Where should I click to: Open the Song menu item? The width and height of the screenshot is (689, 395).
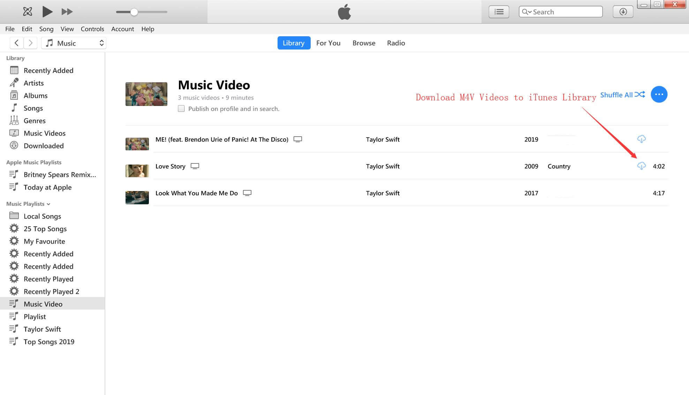pos(46,28)
